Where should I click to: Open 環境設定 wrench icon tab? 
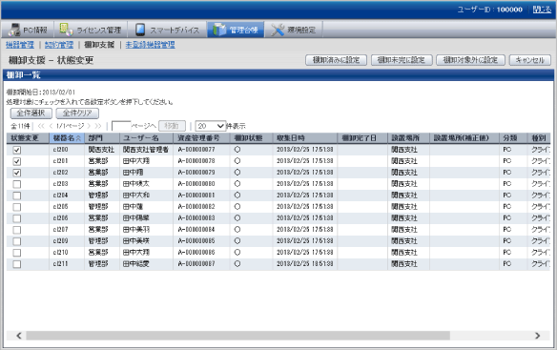[278, 30]
